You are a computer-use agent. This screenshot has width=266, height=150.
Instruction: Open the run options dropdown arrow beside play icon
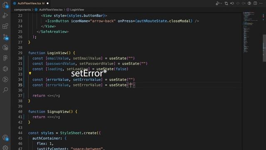pos(221,3)
